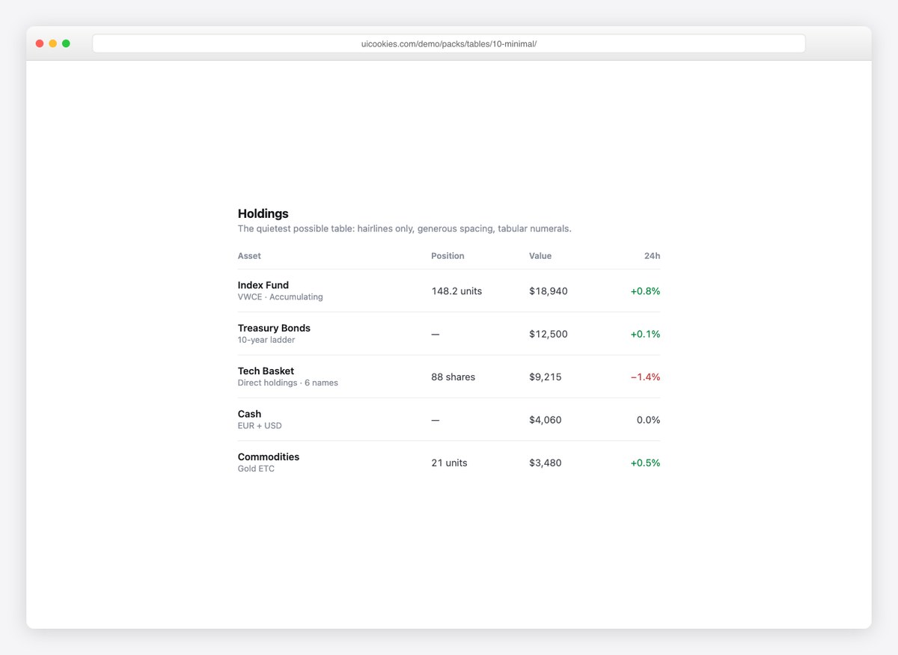Click the +0.8% change cell
898x655 pixels.
pyautogui.click(x=645, y=291)
